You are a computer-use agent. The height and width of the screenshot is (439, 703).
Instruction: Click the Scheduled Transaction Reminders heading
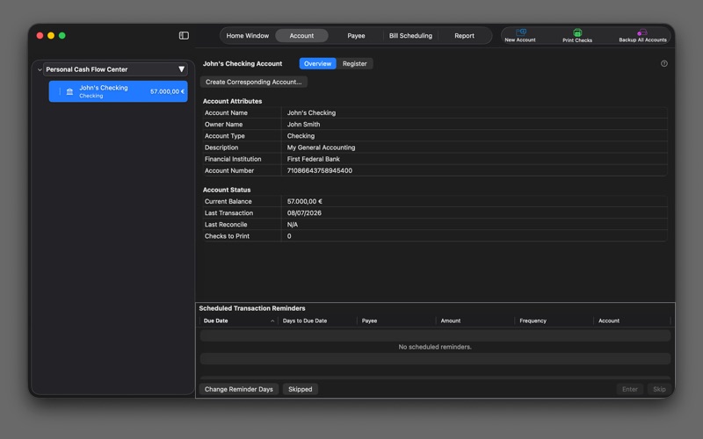[x=252, y=309]
